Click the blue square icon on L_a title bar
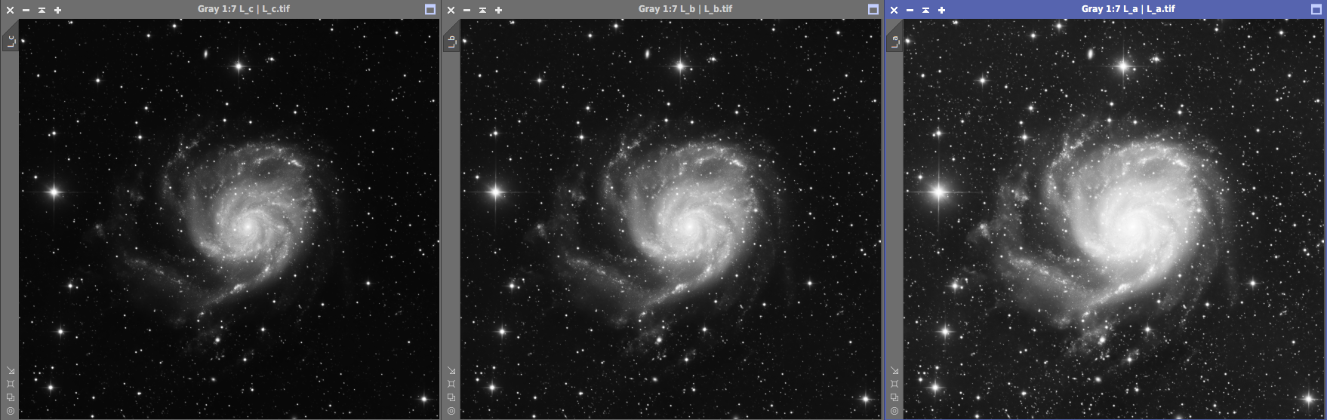This screenshot has height=420, width=1327. (x=1316, y=10)
